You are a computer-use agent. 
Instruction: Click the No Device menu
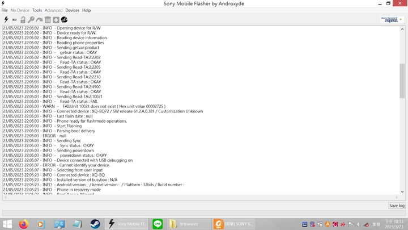point(20,10)
